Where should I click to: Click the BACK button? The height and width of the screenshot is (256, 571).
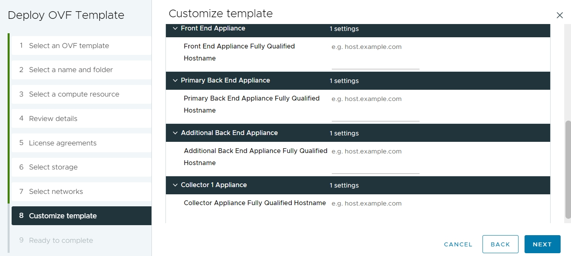500,244
